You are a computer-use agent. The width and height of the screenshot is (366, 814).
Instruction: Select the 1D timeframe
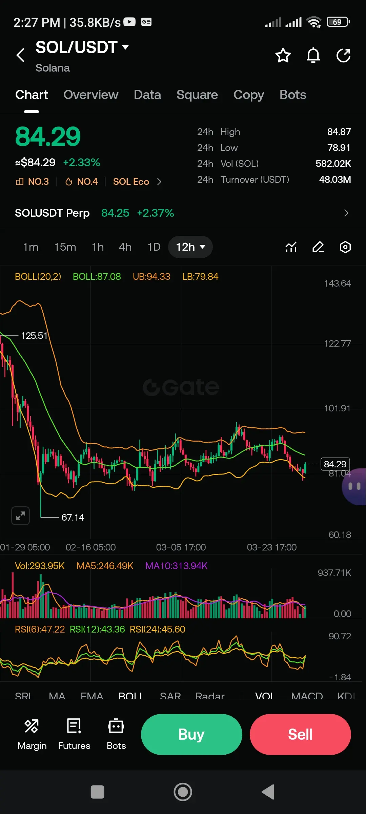point(154,247)
